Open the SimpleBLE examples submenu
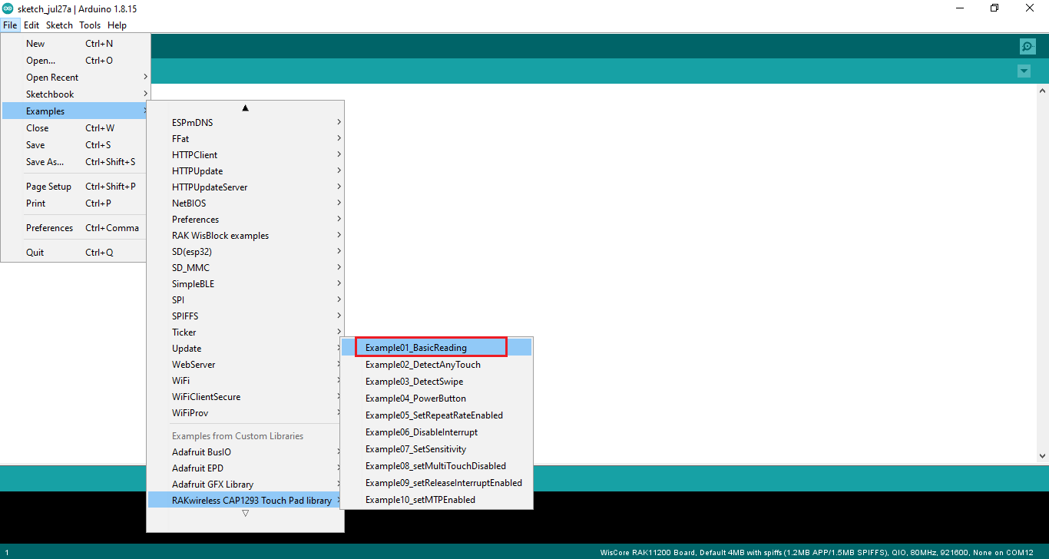The height and width of the screenshot is (559, 1049). coord(245,284)
